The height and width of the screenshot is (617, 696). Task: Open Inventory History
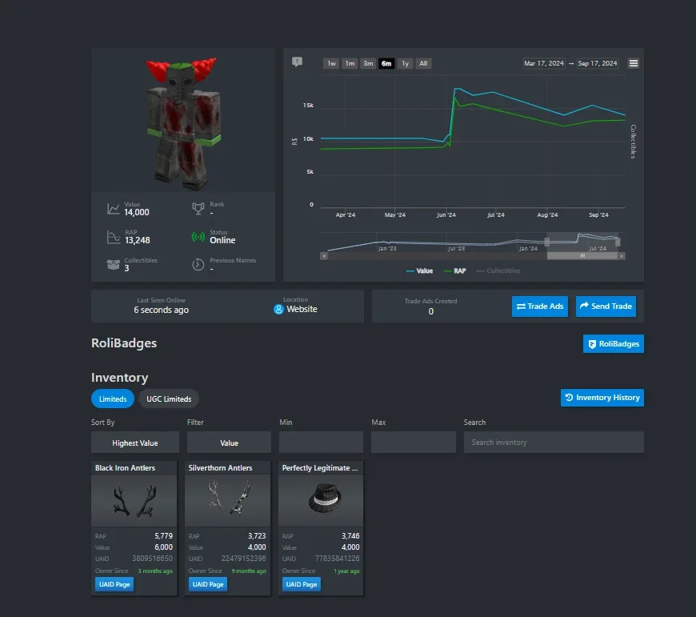(602, 398)
